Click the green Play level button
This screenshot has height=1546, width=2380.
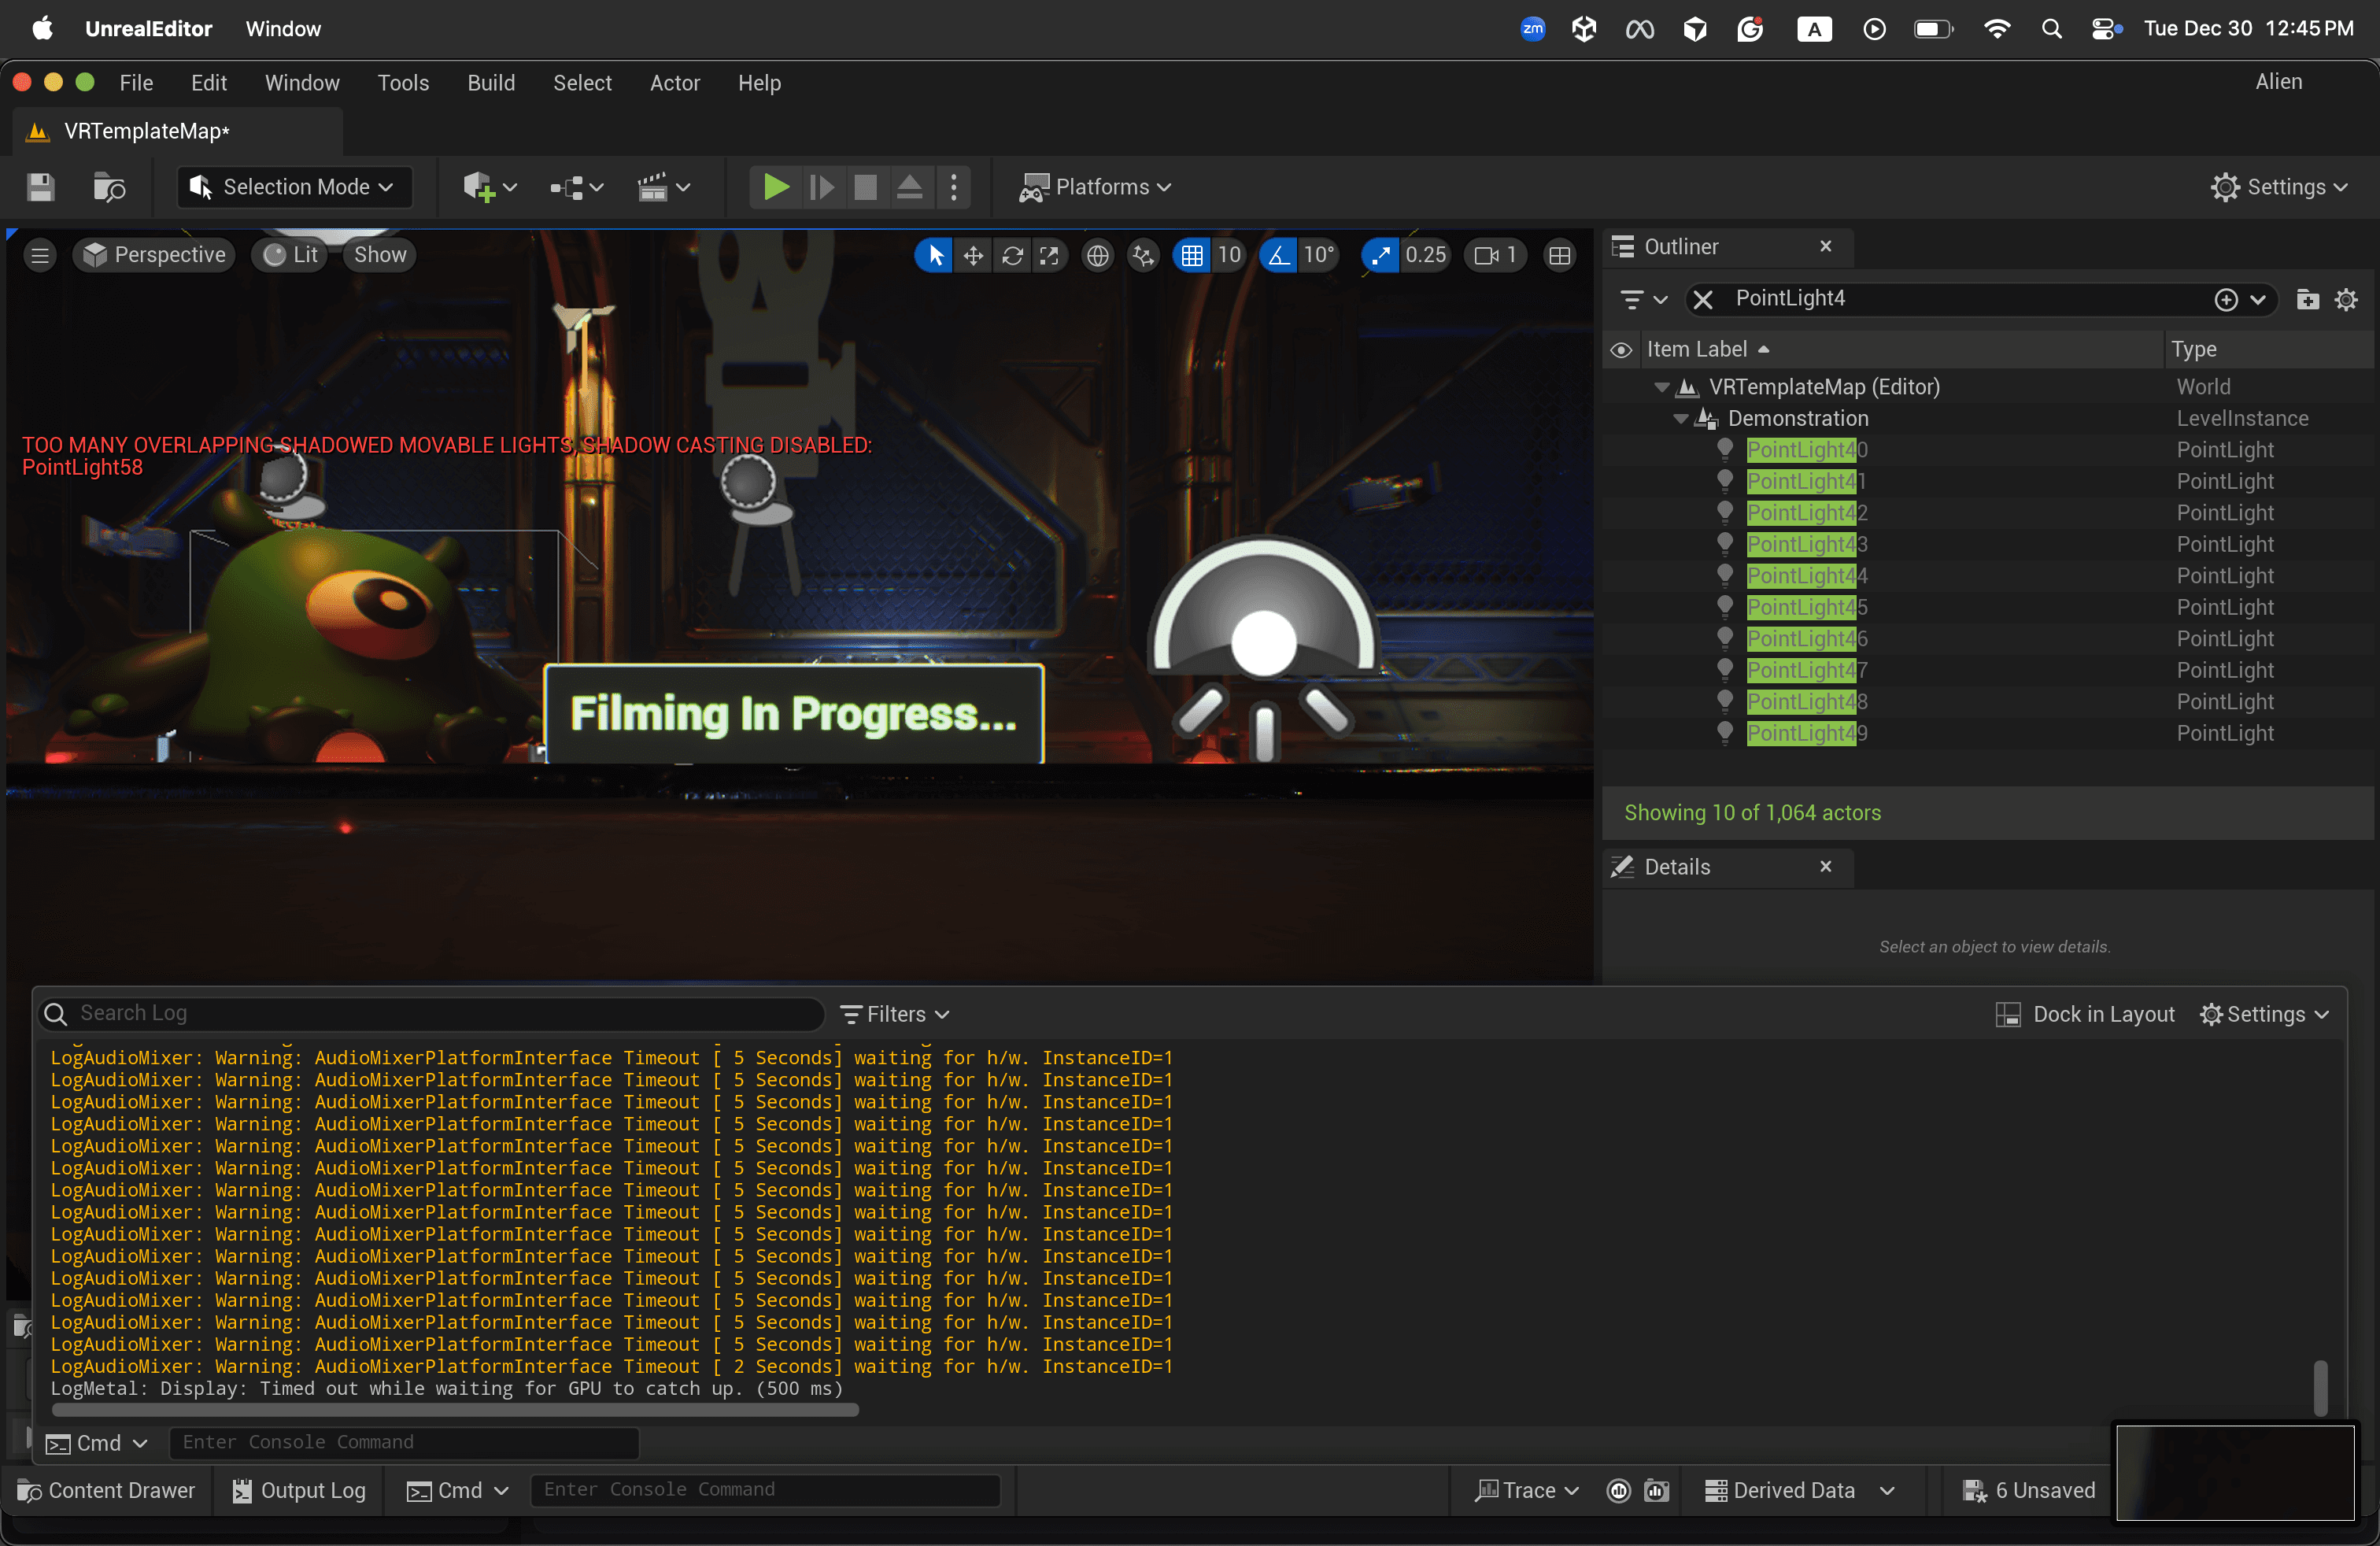click(775, 187)
